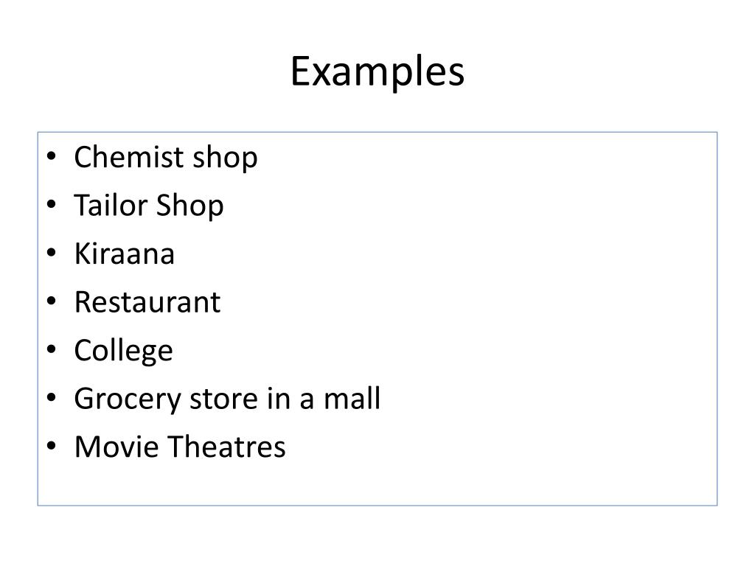
Task: Select the Chemist shop bullet text
Action: coord(166,158)
